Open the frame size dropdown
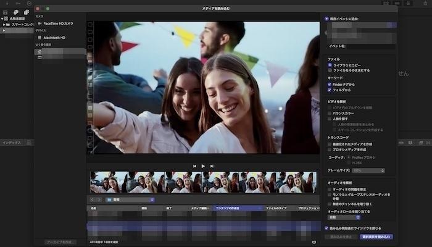The image size is (432, 247). (368, 170)
